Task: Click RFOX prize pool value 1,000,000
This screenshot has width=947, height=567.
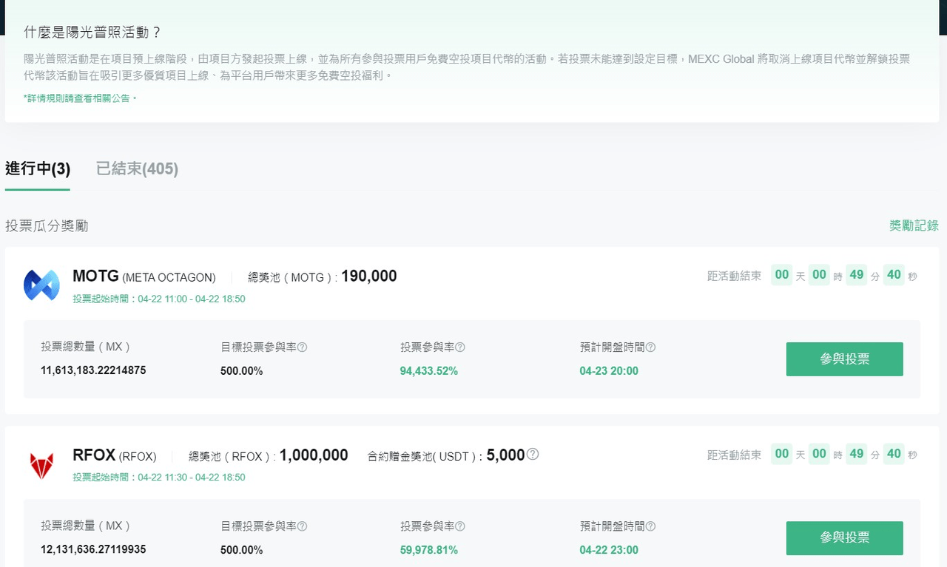Action: 314,455
